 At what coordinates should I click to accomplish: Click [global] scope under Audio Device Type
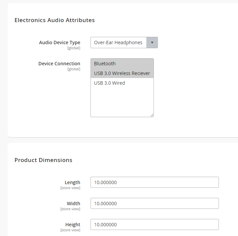(x=74, y=48)
